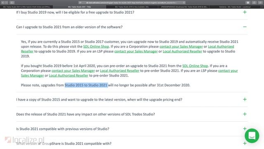Reload the page from the address bar
This screenshot has width=264, height=149.
tap(184, 2)
